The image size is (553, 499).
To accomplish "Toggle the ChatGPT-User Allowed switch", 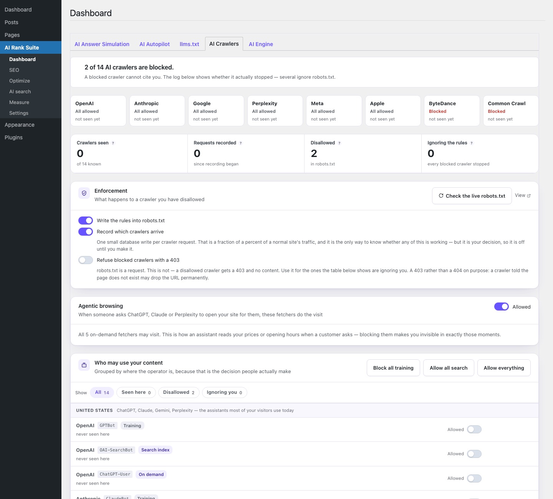I will click(474, 478).
